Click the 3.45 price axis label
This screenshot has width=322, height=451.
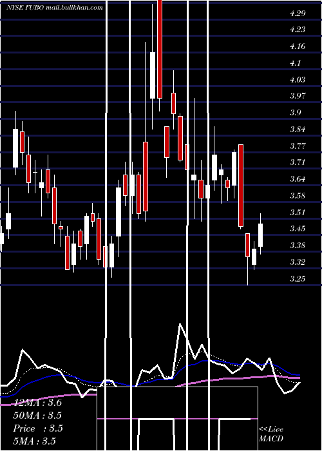click(x=298, y=229)
